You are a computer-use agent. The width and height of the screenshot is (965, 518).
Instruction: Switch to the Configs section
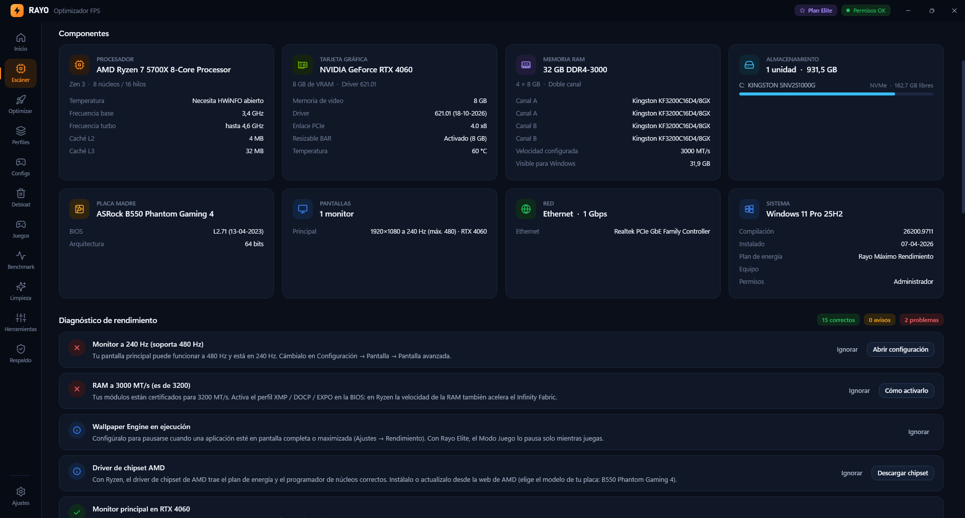[x=21, y=167]
